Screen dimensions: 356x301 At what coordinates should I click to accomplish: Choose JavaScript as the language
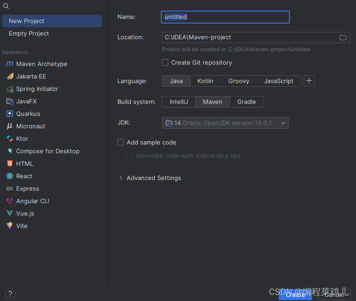pos(279,81)
